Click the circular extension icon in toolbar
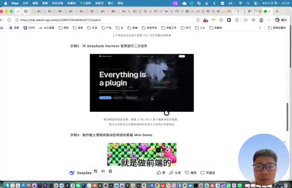This screenshot has width=292, height=188. tap(221, 20)
